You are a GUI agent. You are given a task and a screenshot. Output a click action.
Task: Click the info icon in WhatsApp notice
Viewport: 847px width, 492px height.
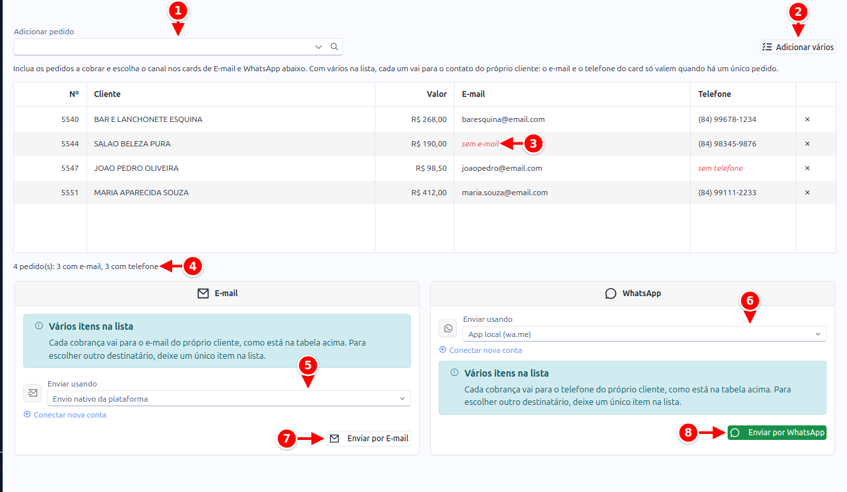(x=455, y=372)
